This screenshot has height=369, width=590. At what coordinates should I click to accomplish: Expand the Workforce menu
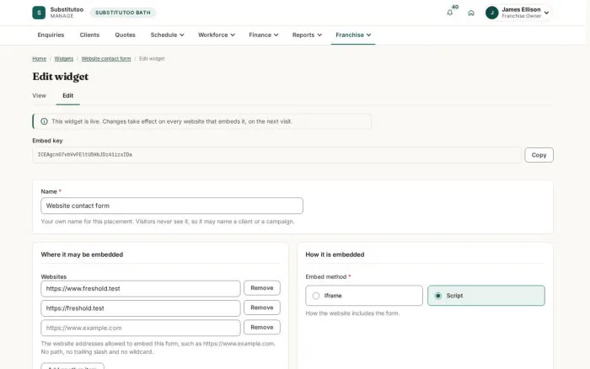217,35
